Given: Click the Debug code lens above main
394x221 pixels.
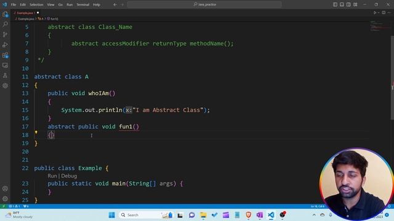Looking at the screenshot, I should click(x=69, y=176).
